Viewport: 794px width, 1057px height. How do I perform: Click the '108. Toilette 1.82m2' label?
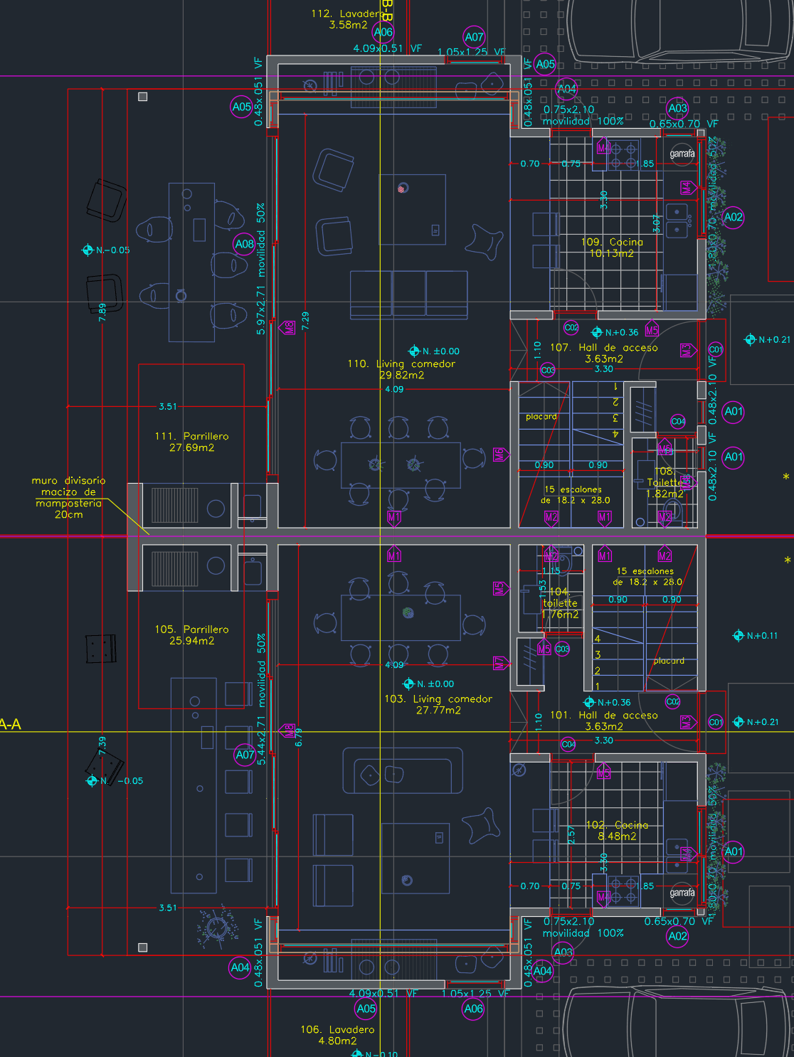(665, 482)
